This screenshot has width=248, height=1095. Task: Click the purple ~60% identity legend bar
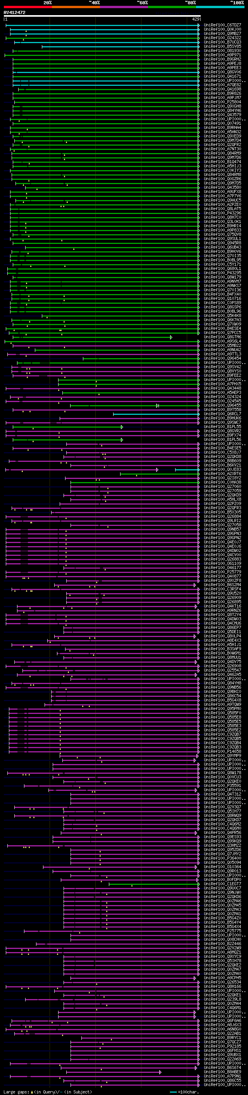[124, 7]
